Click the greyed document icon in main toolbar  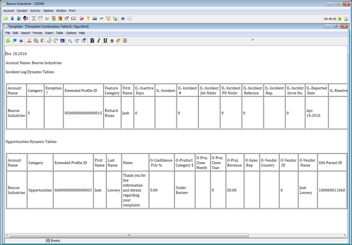(130, 19)
